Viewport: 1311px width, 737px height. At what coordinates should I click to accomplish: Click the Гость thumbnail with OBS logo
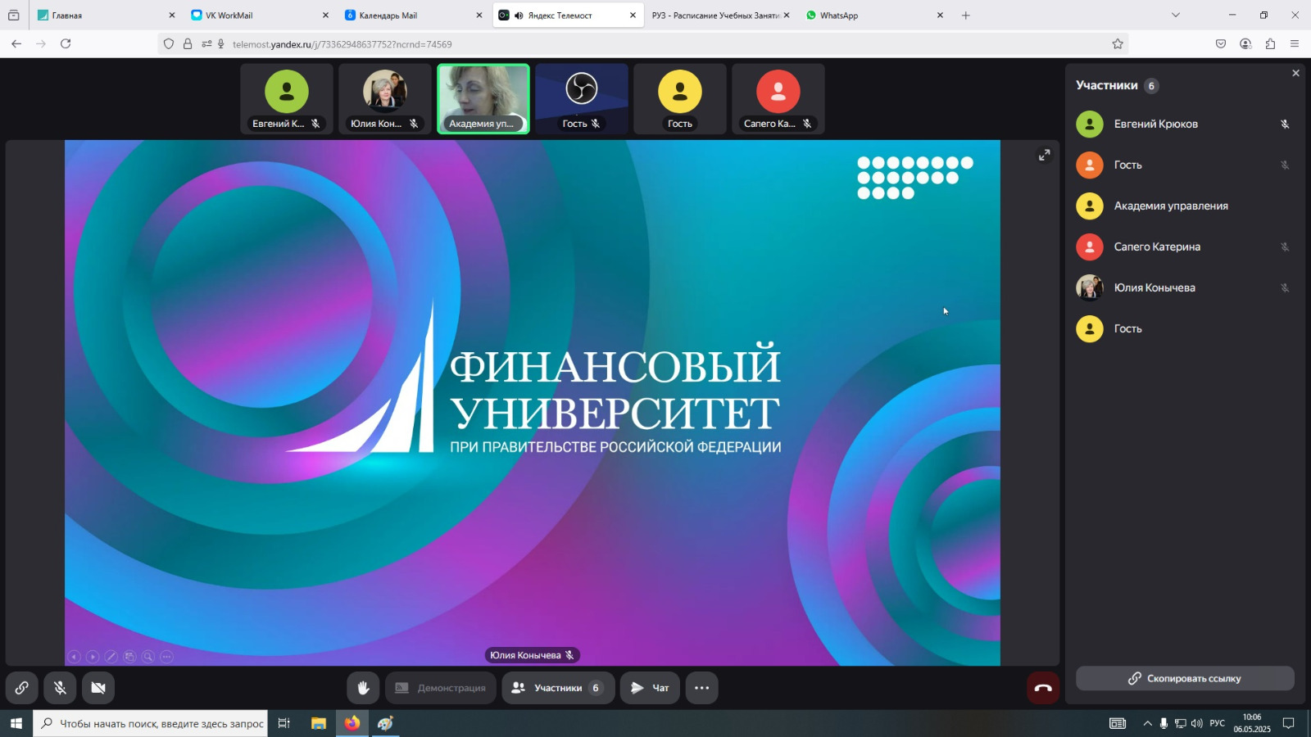pyautogui.click(x=582, y=98)
